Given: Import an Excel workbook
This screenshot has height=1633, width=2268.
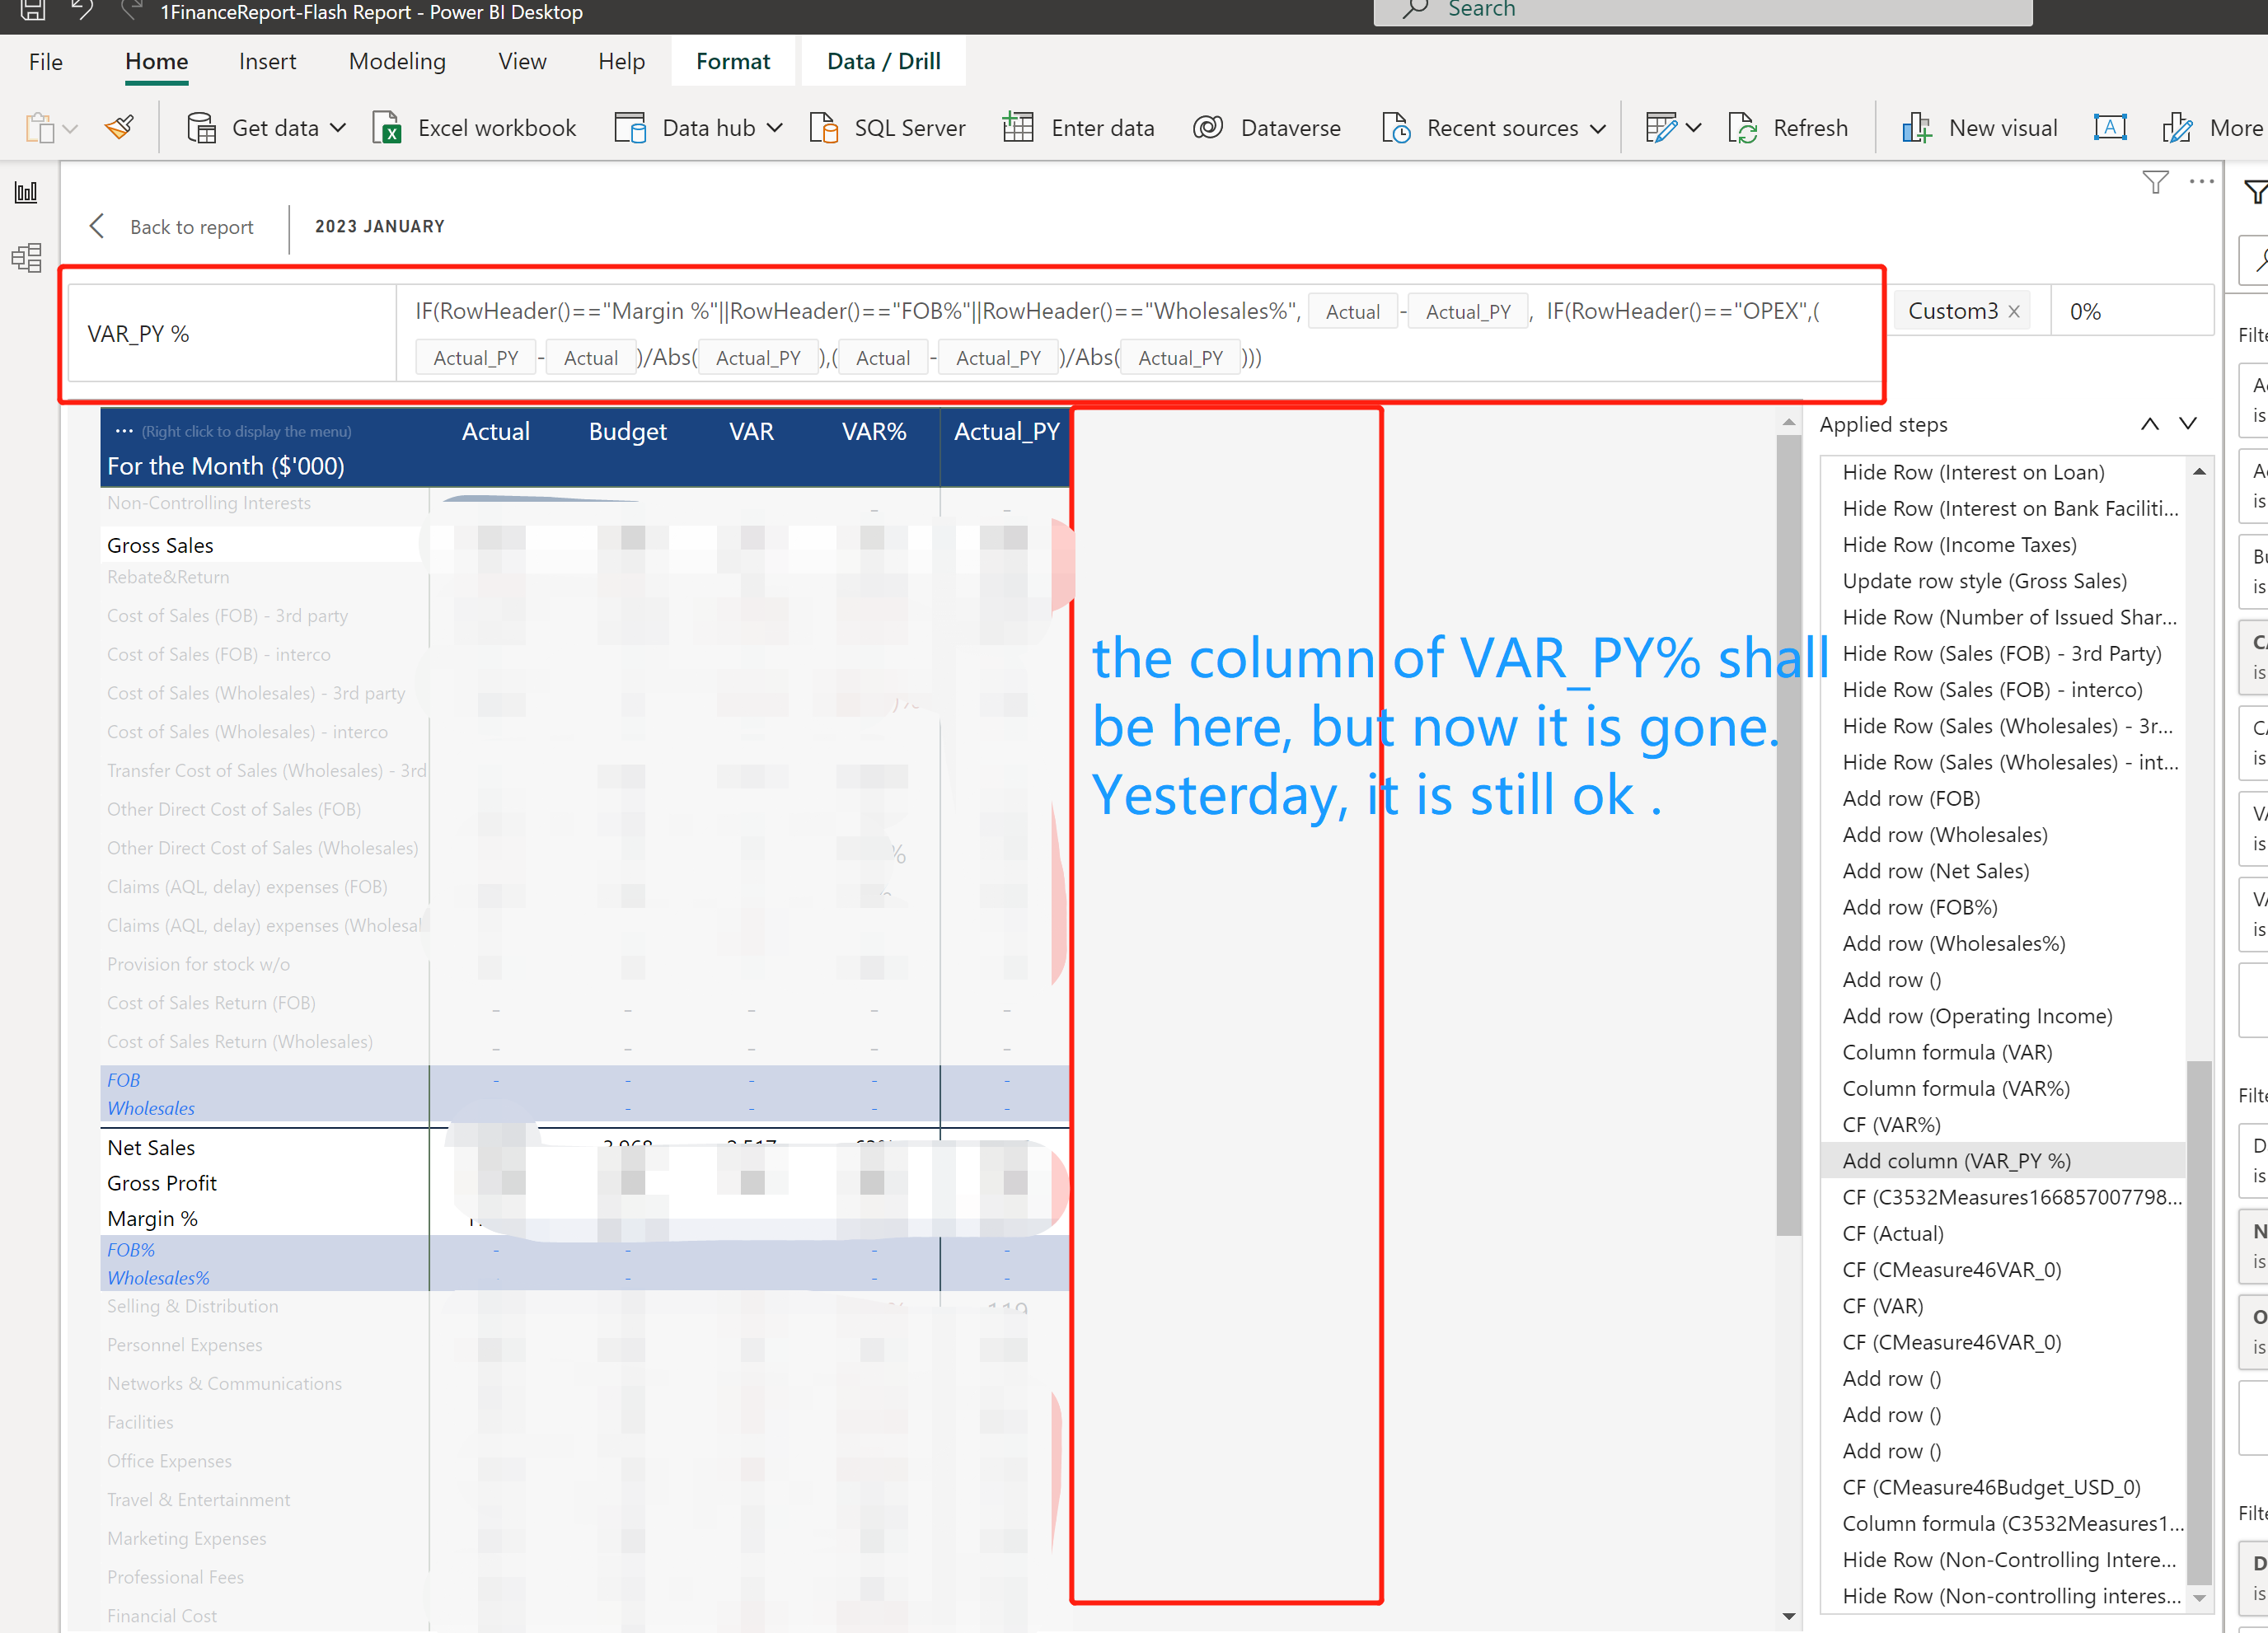Looking at the screenshot, I should click(474, 127).
